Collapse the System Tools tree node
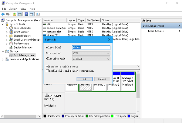Image resolution: width=182 pixels, height=123 pixels. pyautogui.click(x=3, y=24)
